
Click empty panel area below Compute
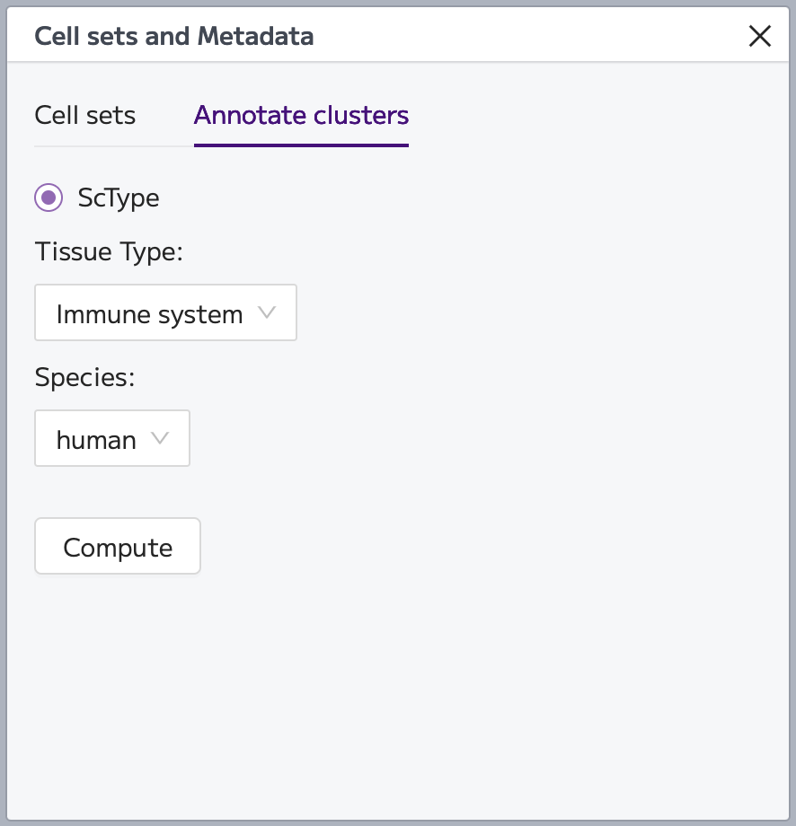point(398,695)
